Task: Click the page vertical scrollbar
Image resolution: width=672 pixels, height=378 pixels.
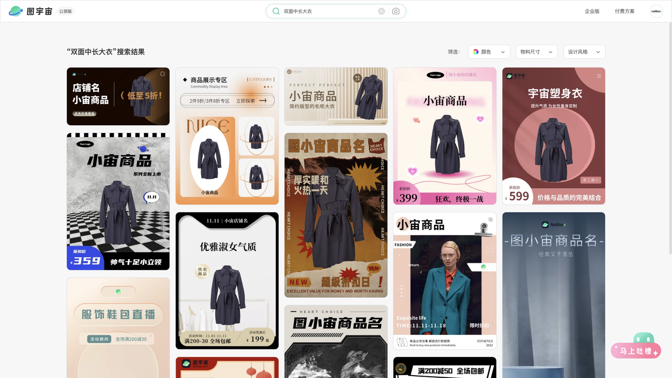Action: [x=670, y=139]
